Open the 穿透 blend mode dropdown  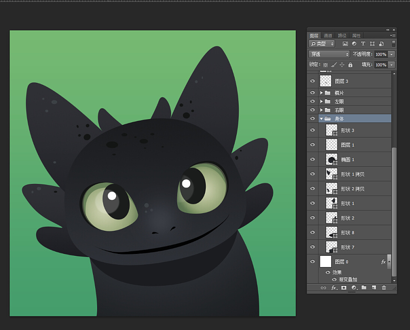tap(329, 54)
